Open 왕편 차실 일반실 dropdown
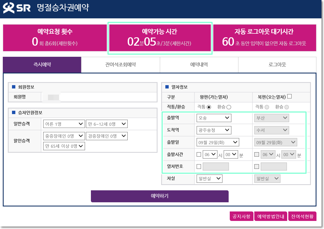The image size is (324, 229). click(x=209, y=179)
